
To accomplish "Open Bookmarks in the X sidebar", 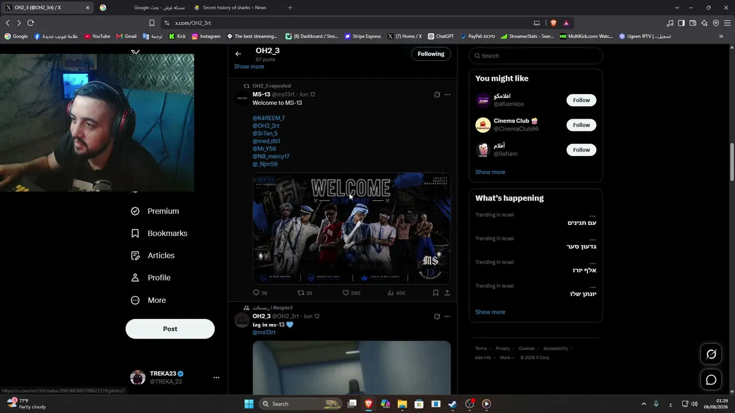I will point(159,233).
